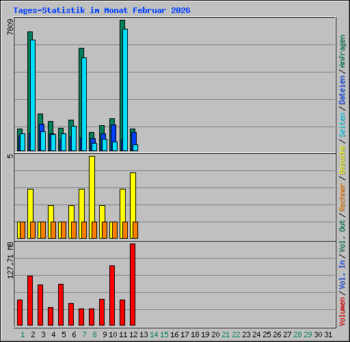The width and height of the screenshot is (350, 342).
Task: Click the day 20 label on the x-axis
Action: point(215,334)
